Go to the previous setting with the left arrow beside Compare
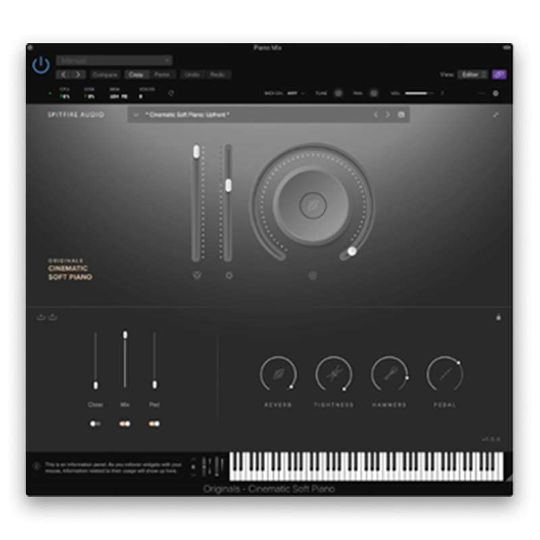Image resolution: width=540 pixels, height=540 pixels. tap(63, 75)
